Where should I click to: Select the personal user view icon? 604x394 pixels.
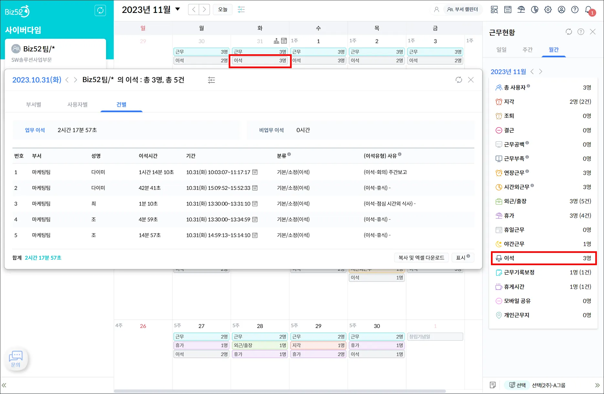tap(436, 10)
